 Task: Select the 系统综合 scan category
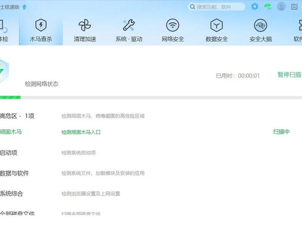pos(11,194)
